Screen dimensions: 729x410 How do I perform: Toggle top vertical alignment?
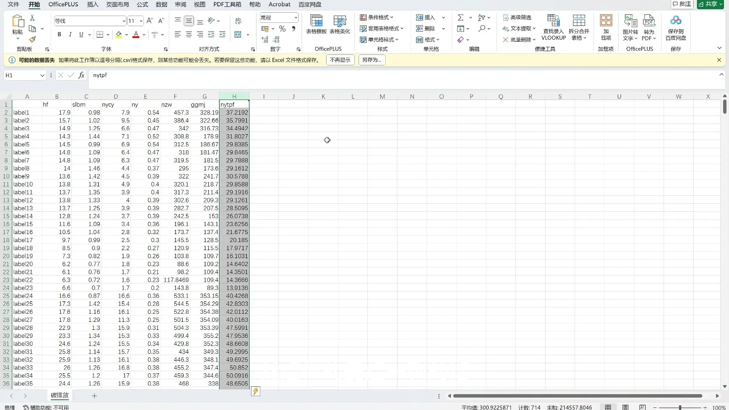coord(178,21)
